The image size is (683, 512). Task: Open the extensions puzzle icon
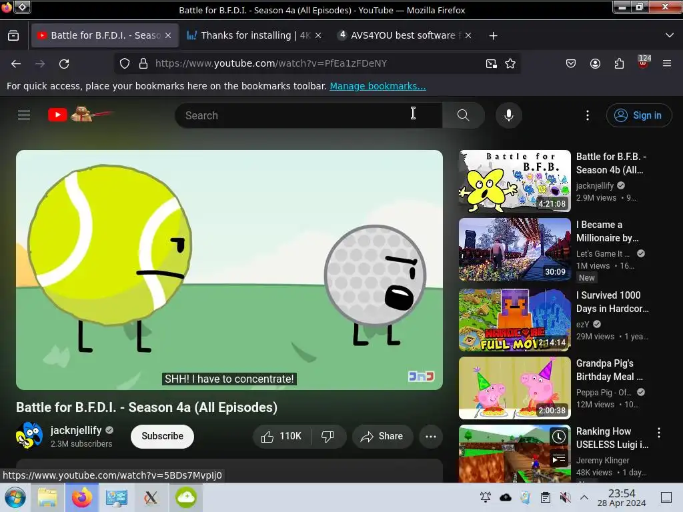pos(619,63)
